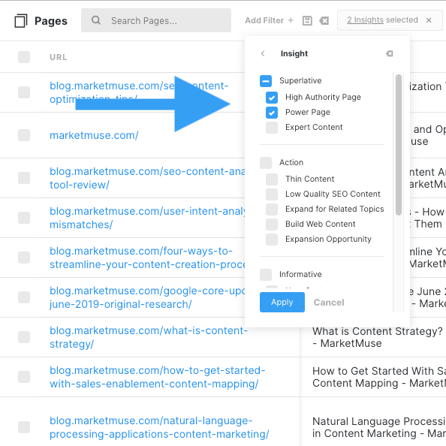This screenshot has width=446, height=446.
Task: Check the Thin Content checkbox
Action: [272, 179]
